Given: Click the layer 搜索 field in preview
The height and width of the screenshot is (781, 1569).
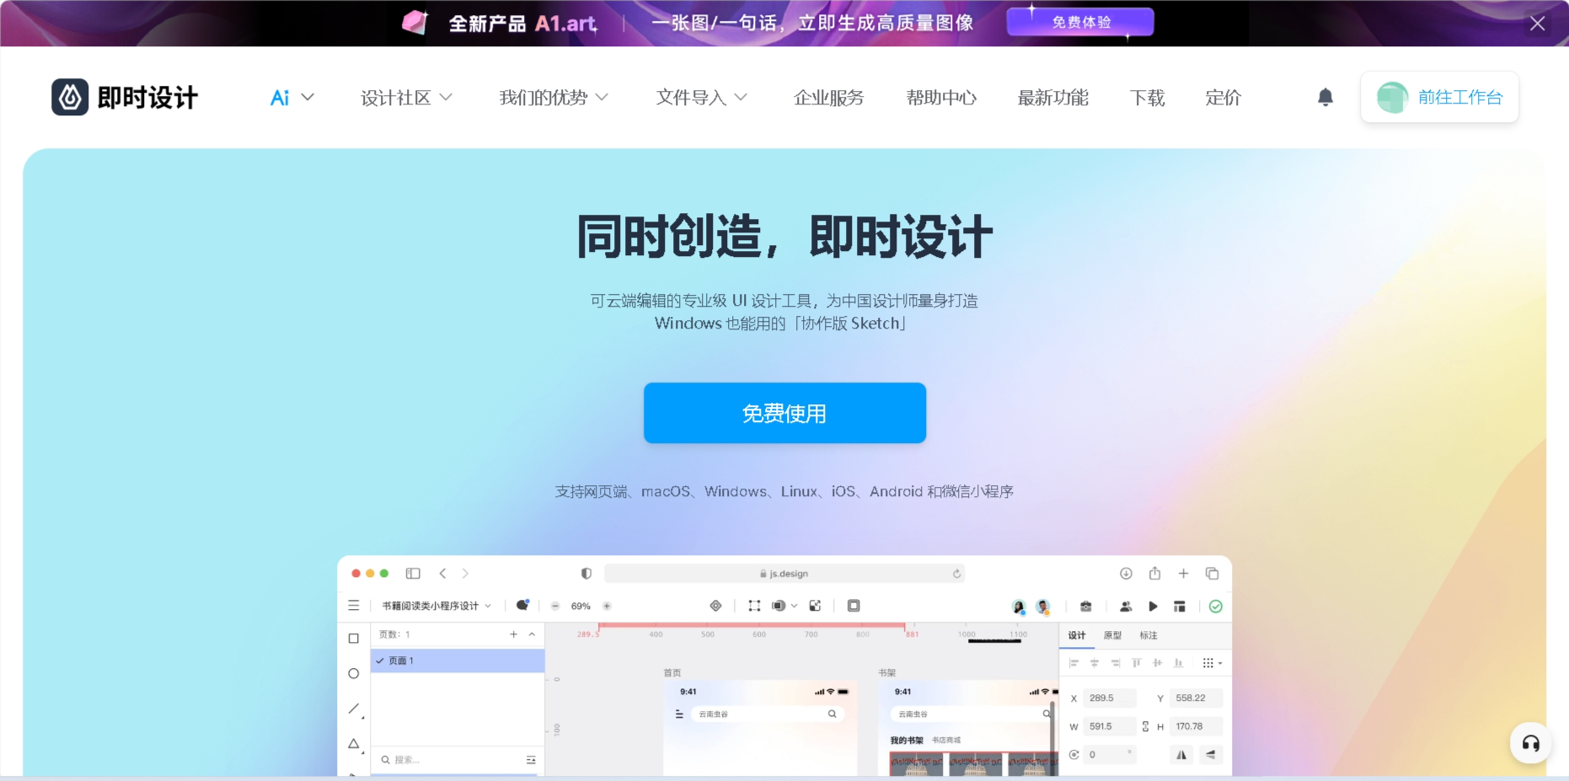Looking at the screenshot, I should pyautogui.click(x=458, y=759).
